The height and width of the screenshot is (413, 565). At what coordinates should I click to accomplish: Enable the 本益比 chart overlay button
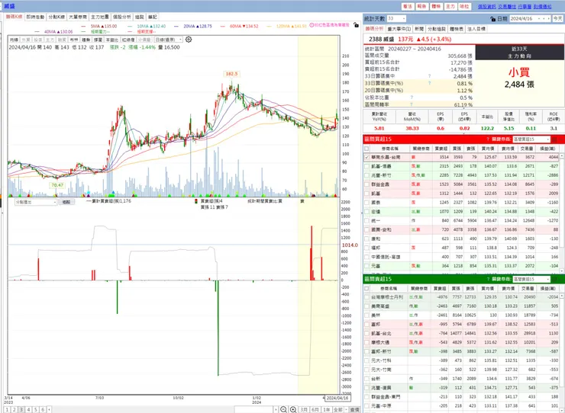click(x=112, y=40)
